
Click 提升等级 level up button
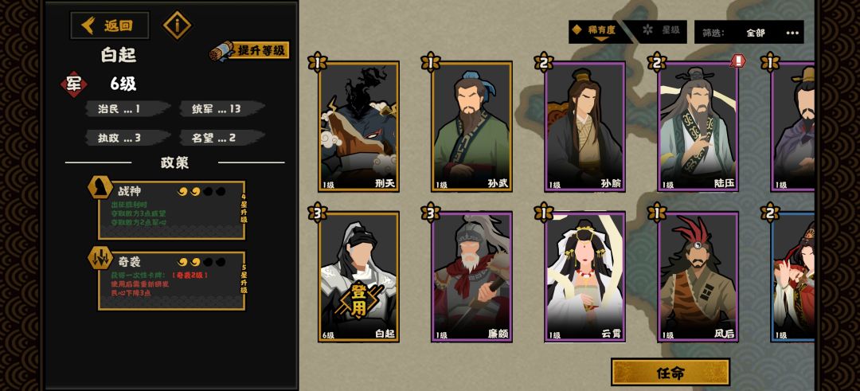pos(261,50)
